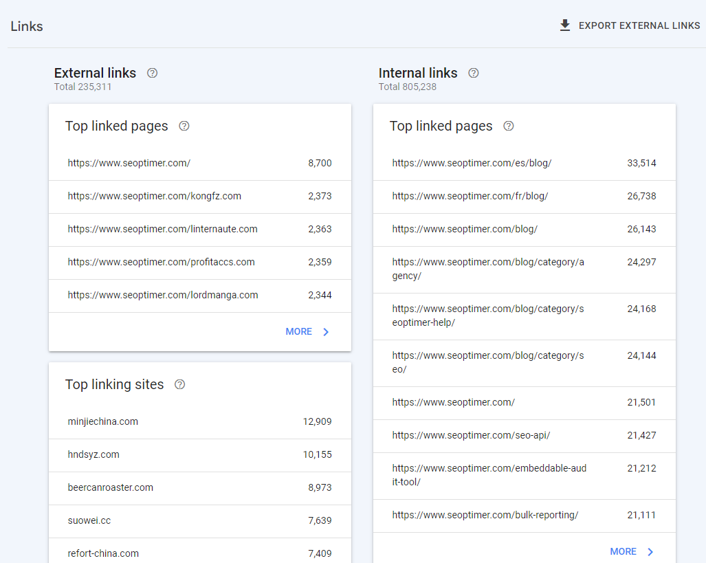
Task: Open the seoptimer.com/seo-api/ internal row
Action: [x=524, y=436]
